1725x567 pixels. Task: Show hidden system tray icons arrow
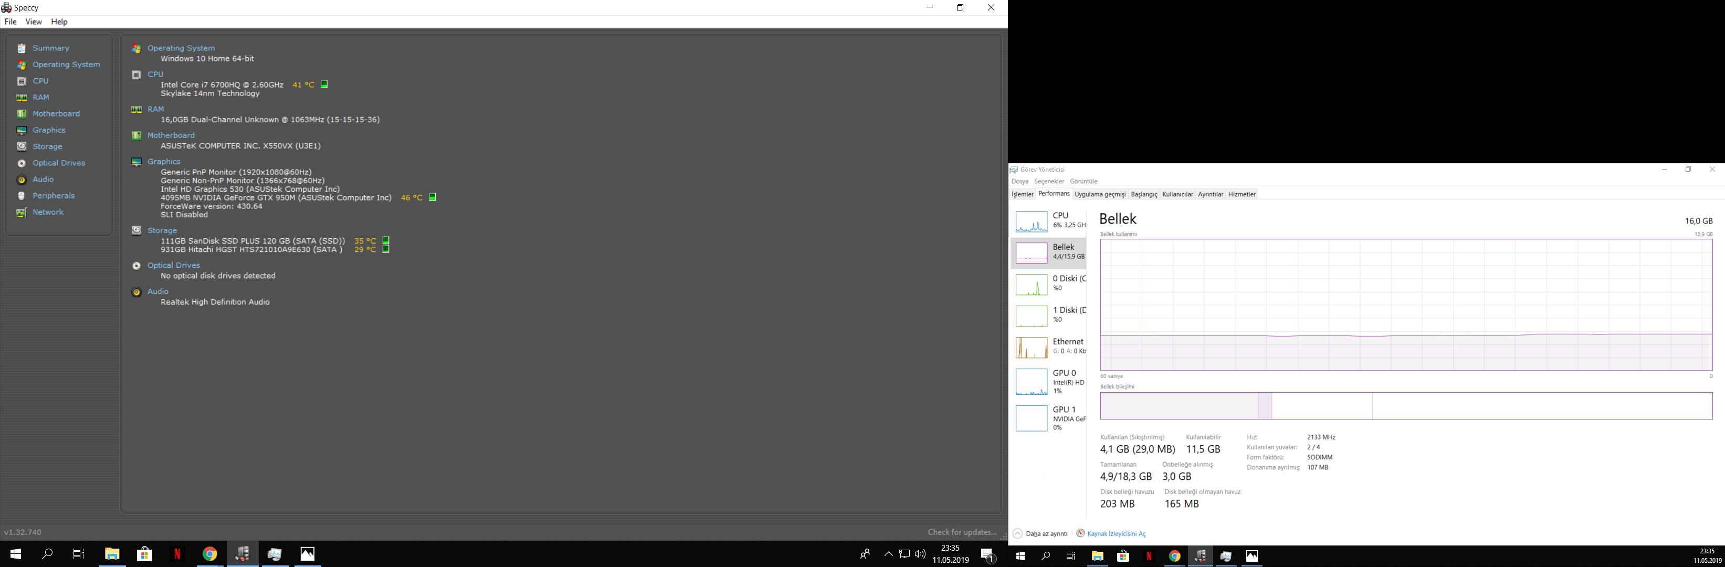point(888,554)
